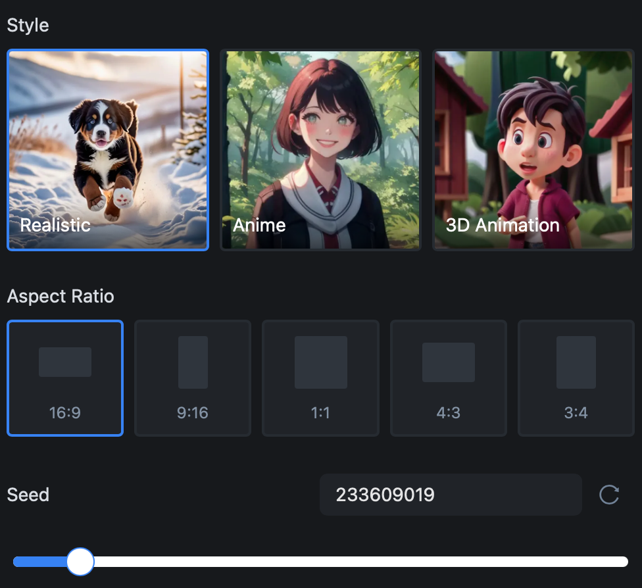Click the 1:1 square shape icon
Viewport: 642px width, 588px height.
coord(321,362)
